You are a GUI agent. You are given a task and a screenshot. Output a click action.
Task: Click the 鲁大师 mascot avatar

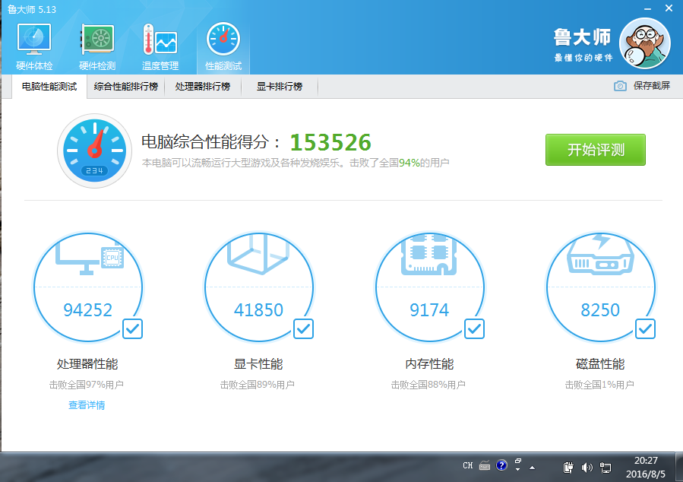click(x=645, y=43)
